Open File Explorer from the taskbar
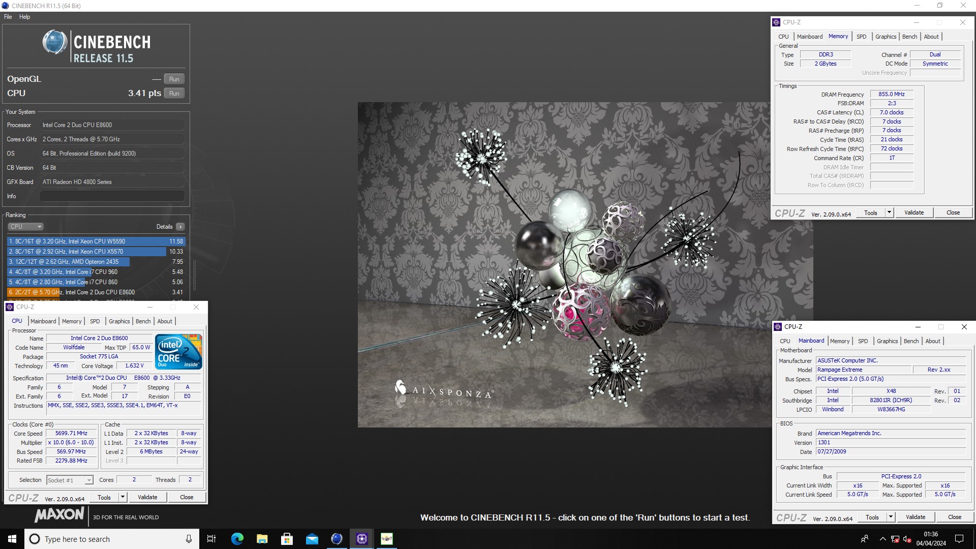 [262, 539]
